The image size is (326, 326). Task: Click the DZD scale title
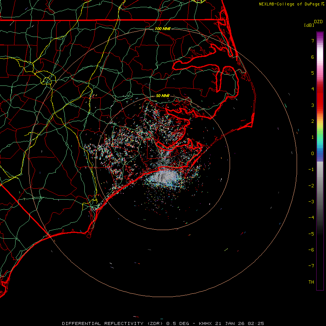[318, 22]
